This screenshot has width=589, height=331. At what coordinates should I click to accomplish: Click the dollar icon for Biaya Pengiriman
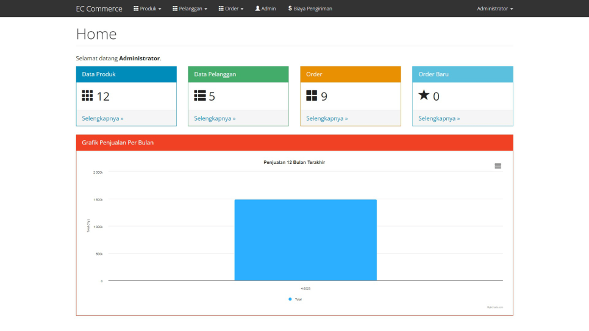pyautogui.click(x=290, y=9)
